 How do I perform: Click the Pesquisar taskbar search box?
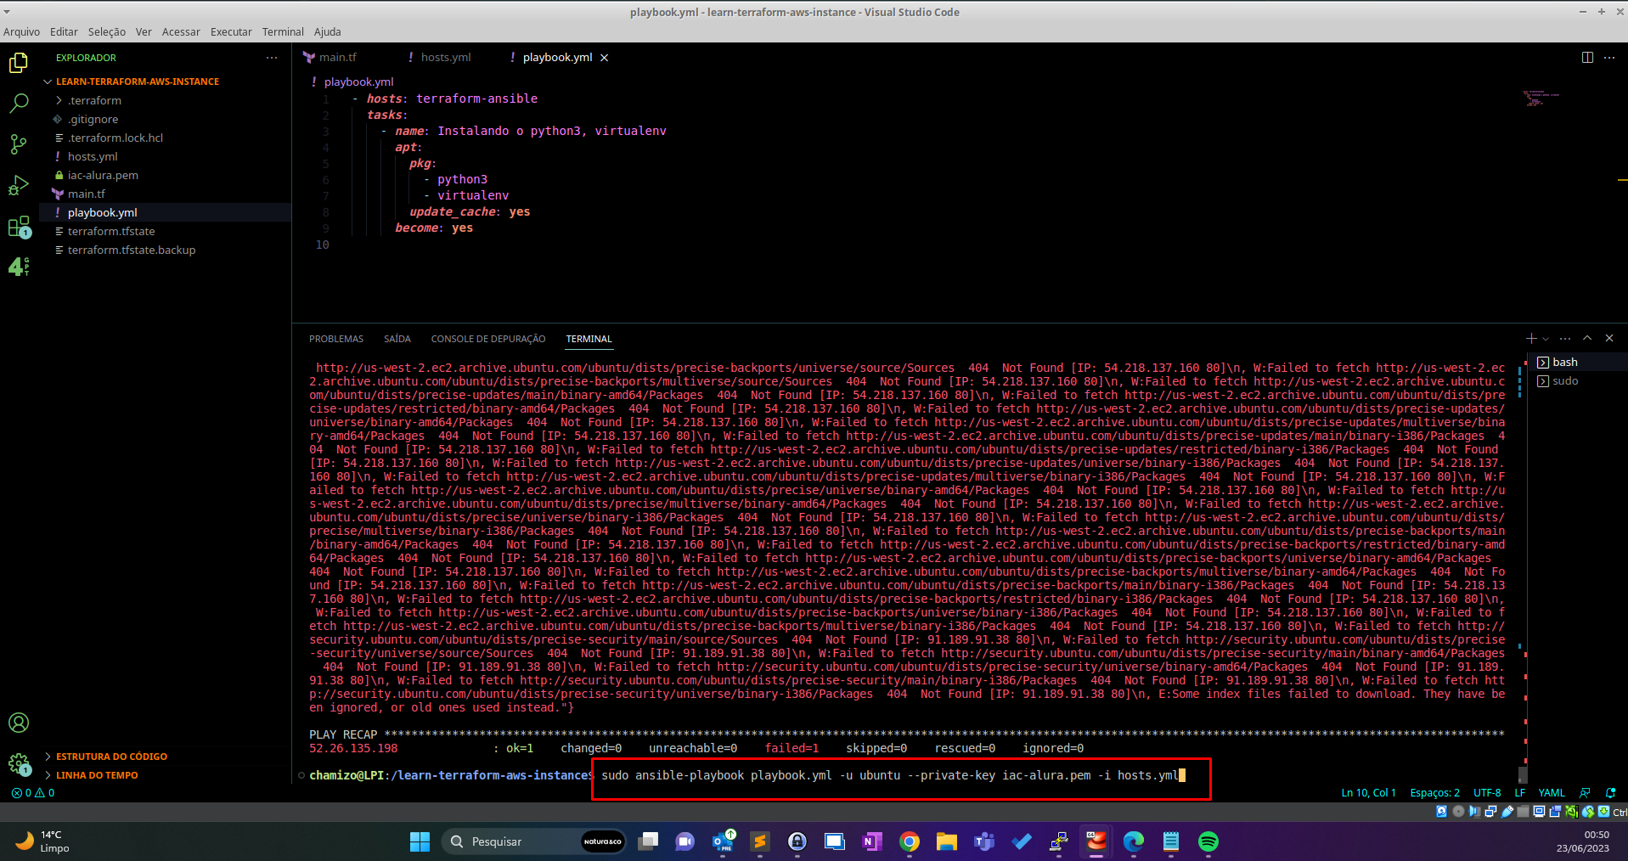pyautogui.click(x=533, y=841)
